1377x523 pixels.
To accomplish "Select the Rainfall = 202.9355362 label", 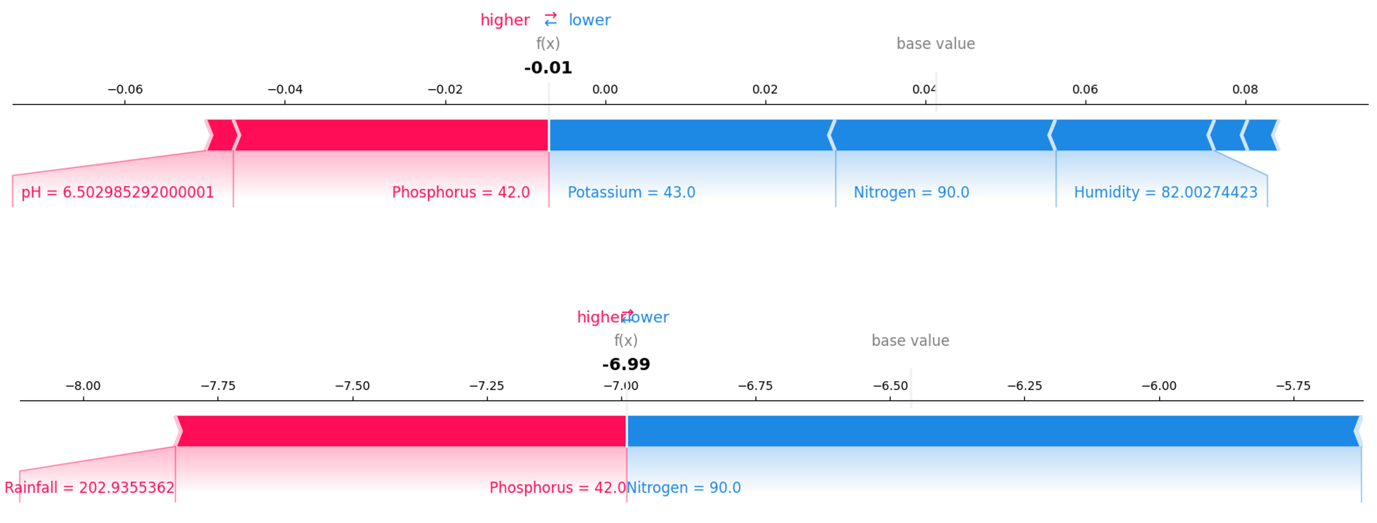I will (x=89, y=488).
